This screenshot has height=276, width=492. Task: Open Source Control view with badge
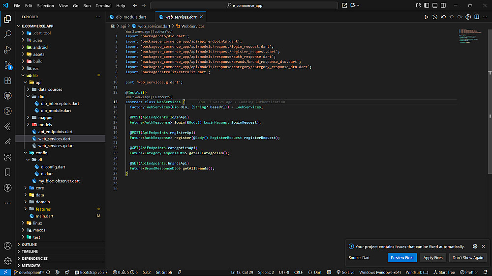pyautogui.click(x=8, y=65)
